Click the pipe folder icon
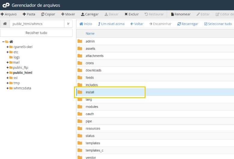This screenshot has width=234, height=159. click(x=80, y=121)
